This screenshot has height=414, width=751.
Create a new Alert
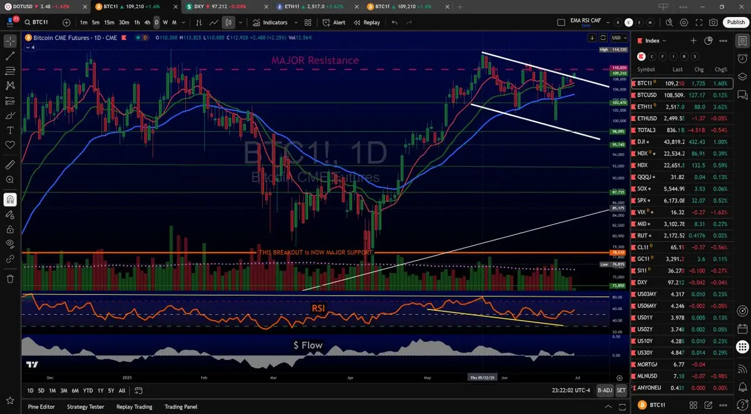[x=334, y=23]
